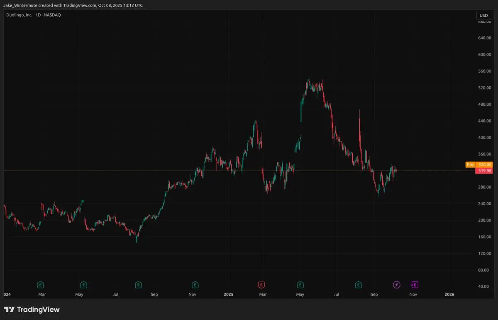Click the 240.00 price axis label
Image resolution: width=498 pixels, height=320 pixels.
[484, 204]
